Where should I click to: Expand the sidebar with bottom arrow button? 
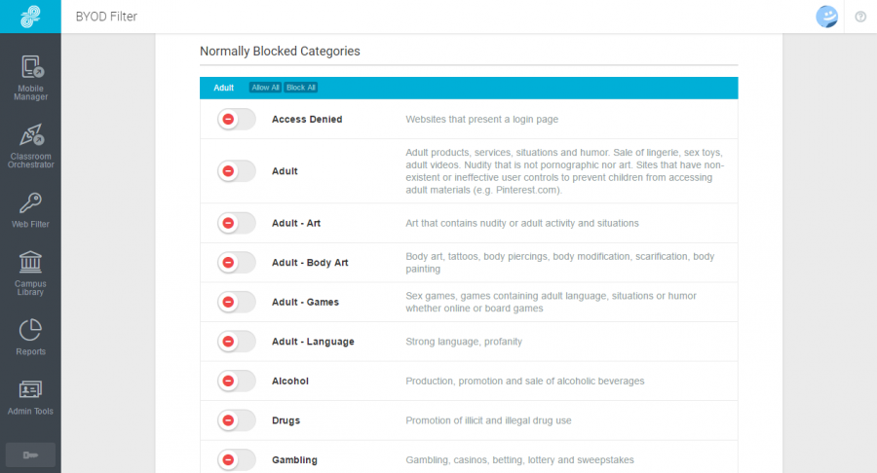[30, 455]
